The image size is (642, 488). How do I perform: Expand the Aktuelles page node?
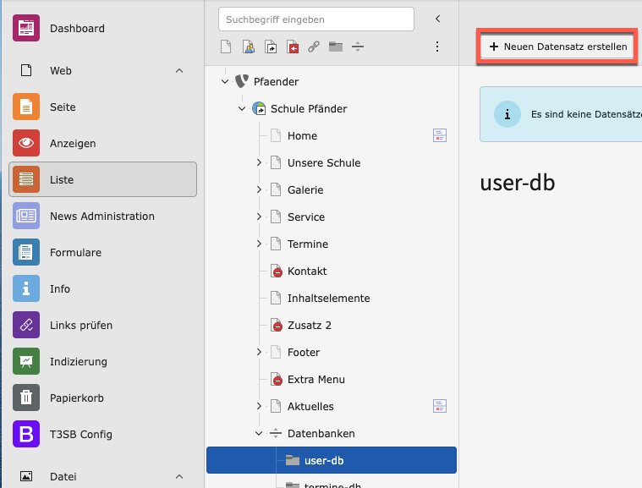(259, 406)
